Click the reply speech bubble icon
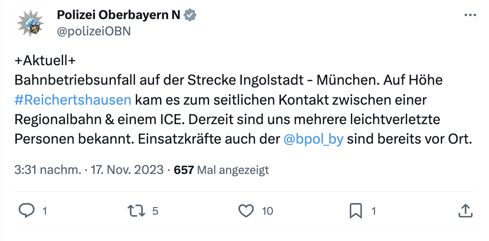Image resolution: width=489 pixels, height=241 pixels. tap(28, 210)
